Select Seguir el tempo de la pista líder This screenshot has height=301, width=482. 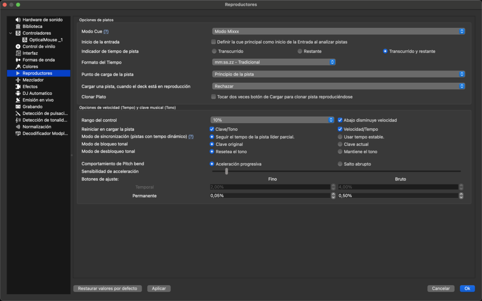(212, 137)
